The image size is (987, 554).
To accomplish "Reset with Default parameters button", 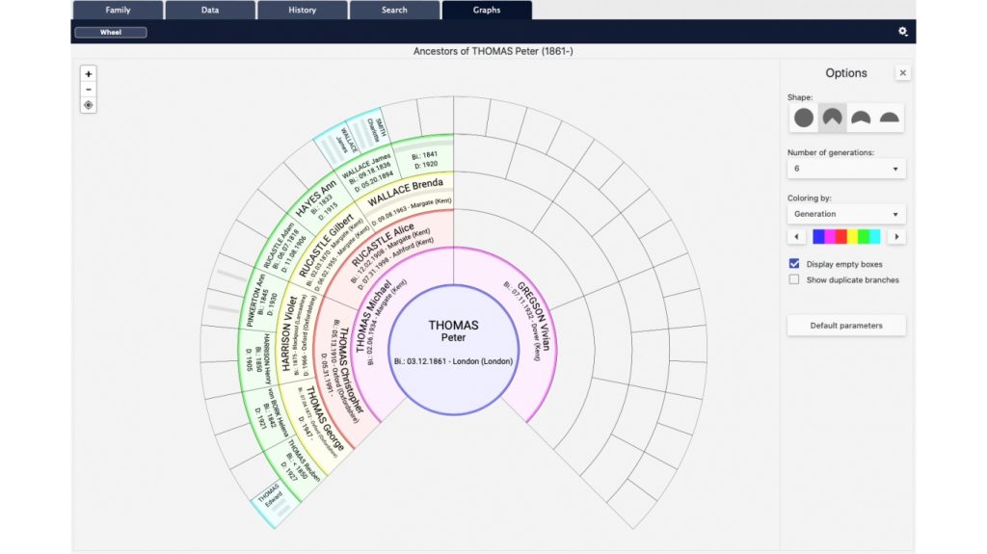I will (x=846, y=326).
